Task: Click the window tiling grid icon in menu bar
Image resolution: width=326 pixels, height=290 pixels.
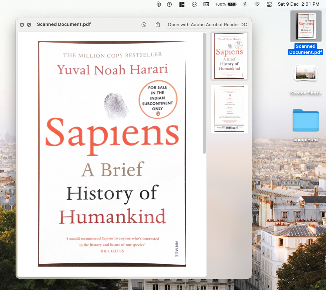Action: coord(182,4)
